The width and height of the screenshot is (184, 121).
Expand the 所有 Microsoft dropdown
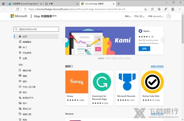(155, 17)
